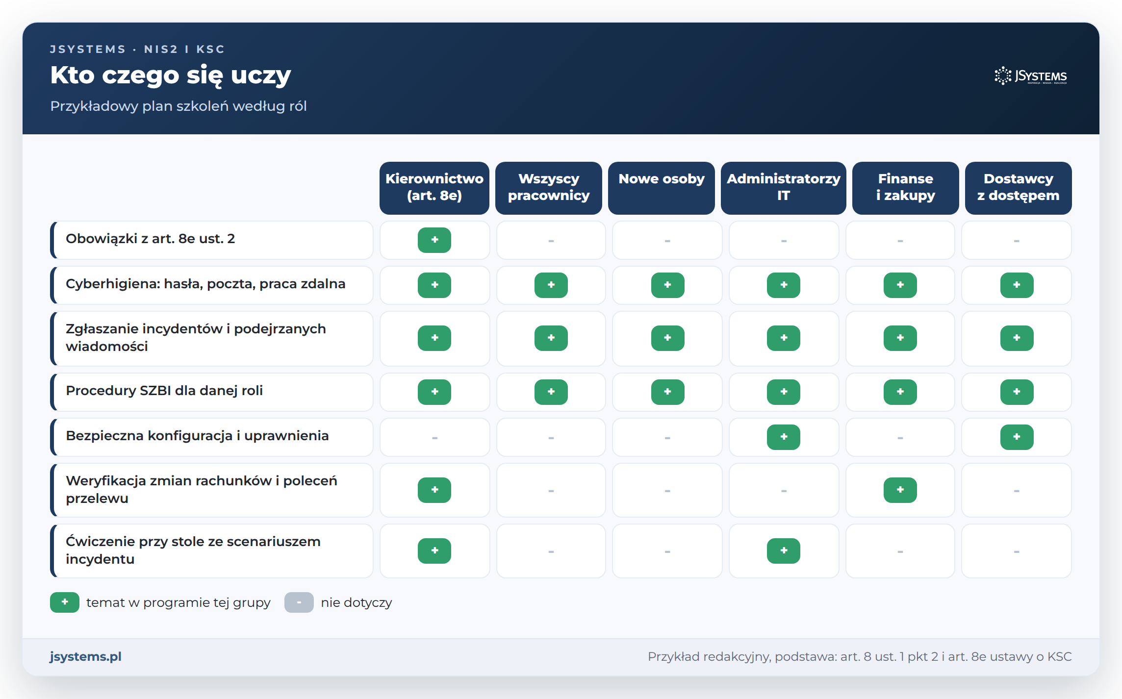Image resolution: width=1122 pixels, height=699 pixels.
Task: Click green plus legend badge
Action: (x=65, y=602)
